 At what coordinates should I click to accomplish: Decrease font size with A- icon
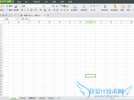click(x=57, y=6)
